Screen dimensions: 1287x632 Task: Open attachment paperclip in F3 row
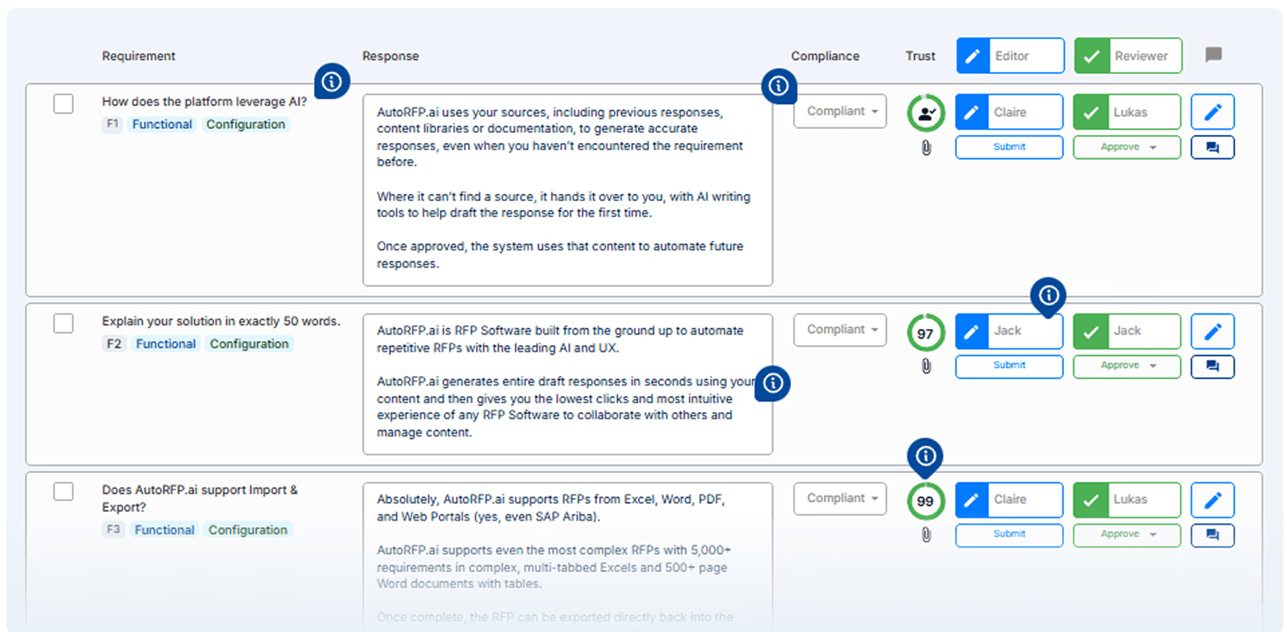[926, 535]
